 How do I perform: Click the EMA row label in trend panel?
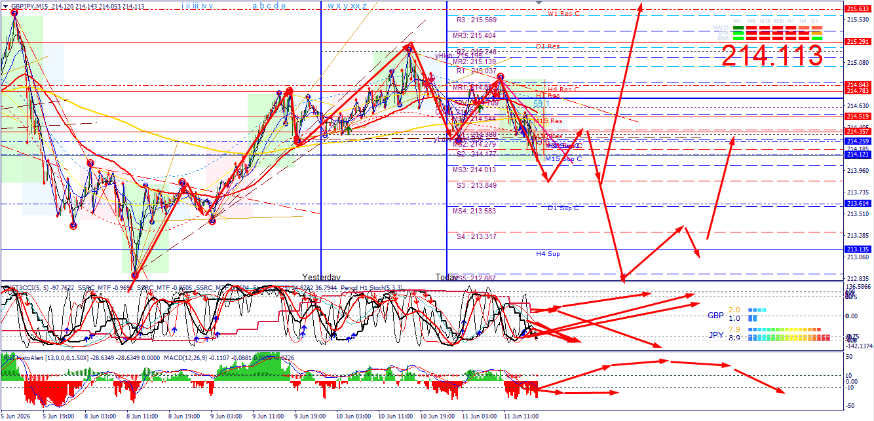(x=723, y=38)
